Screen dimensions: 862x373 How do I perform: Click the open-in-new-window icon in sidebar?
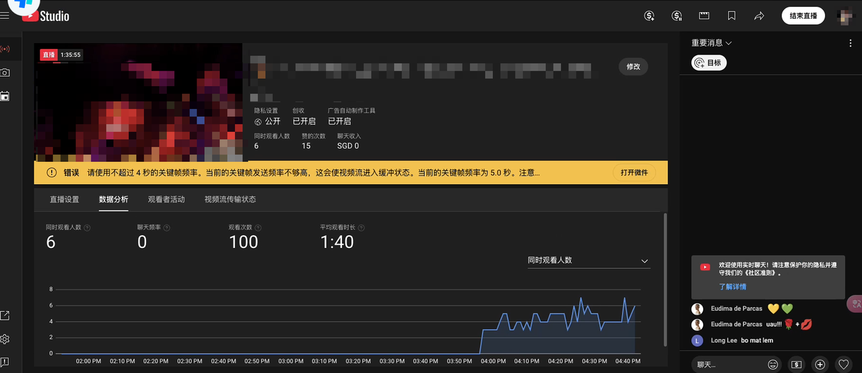coord(5,315)
